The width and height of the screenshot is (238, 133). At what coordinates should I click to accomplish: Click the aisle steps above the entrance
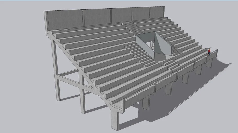coord(131,27)
